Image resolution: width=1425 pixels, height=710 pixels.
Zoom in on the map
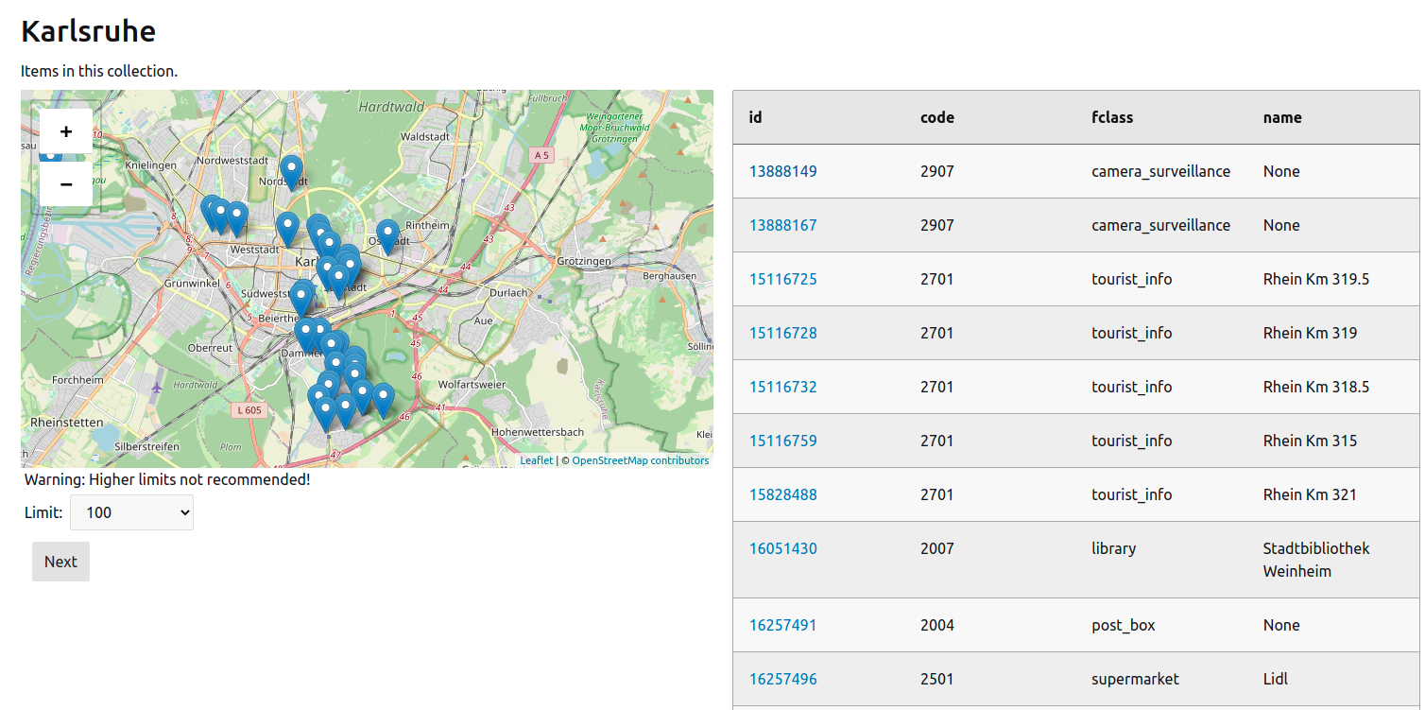click(66, 131)
